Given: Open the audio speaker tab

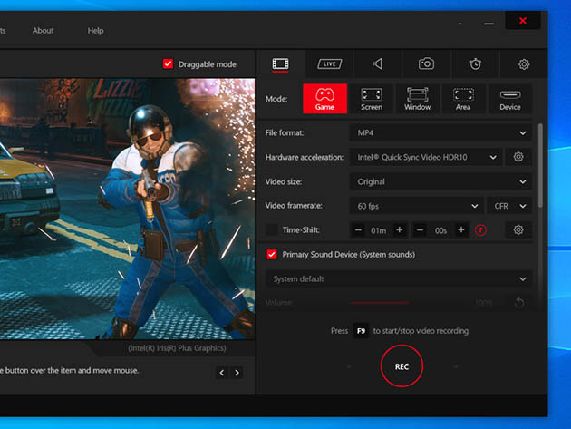Looking at the screenshot, I should [378, 64].
